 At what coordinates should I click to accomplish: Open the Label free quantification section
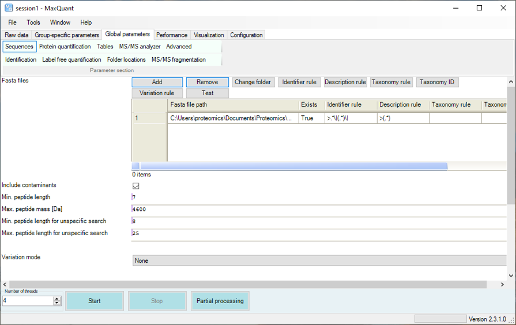(x=71, y=60)
